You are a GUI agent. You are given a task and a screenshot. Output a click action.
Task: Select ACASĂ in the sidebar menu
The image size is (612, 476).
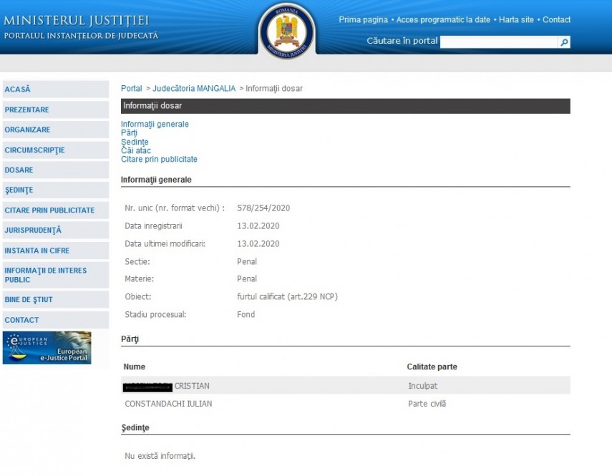pyautogui.click(x=18, y=89)
